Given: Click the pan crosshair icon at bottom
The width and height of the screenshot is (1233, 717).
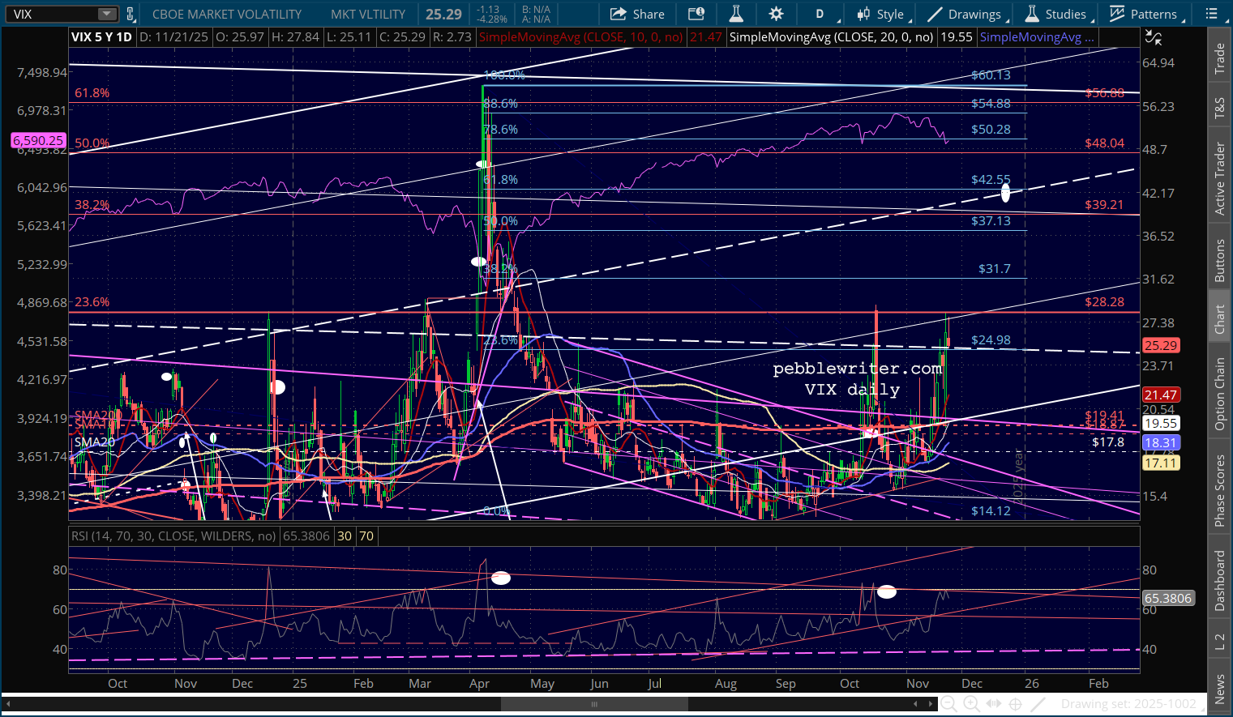Looking at the screenshot, I should pyautogui.click(x=1015, y=704).
